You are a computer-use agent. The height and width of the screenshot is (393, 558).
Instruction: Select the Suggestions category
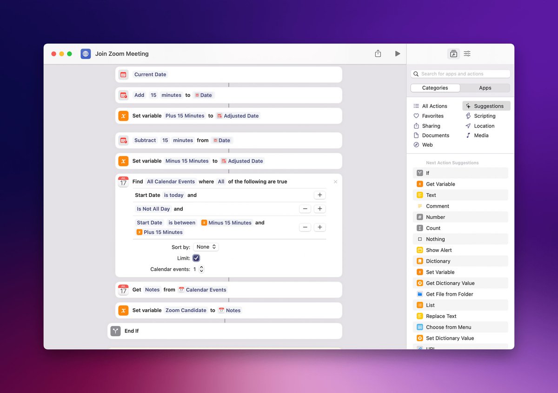tap(486, 106)
